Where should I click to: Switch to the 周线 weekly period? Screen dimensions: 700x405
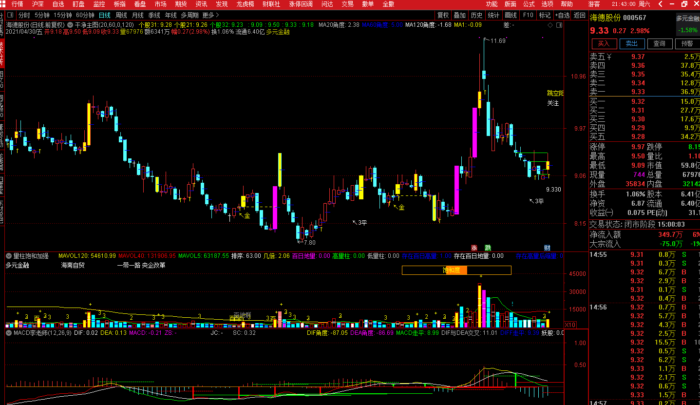coord(121,15)
